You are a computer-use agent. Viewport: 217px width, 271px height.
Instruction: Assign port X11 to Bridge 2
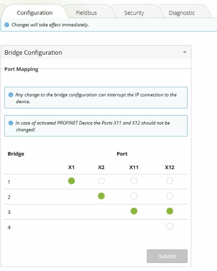(134, 196)
